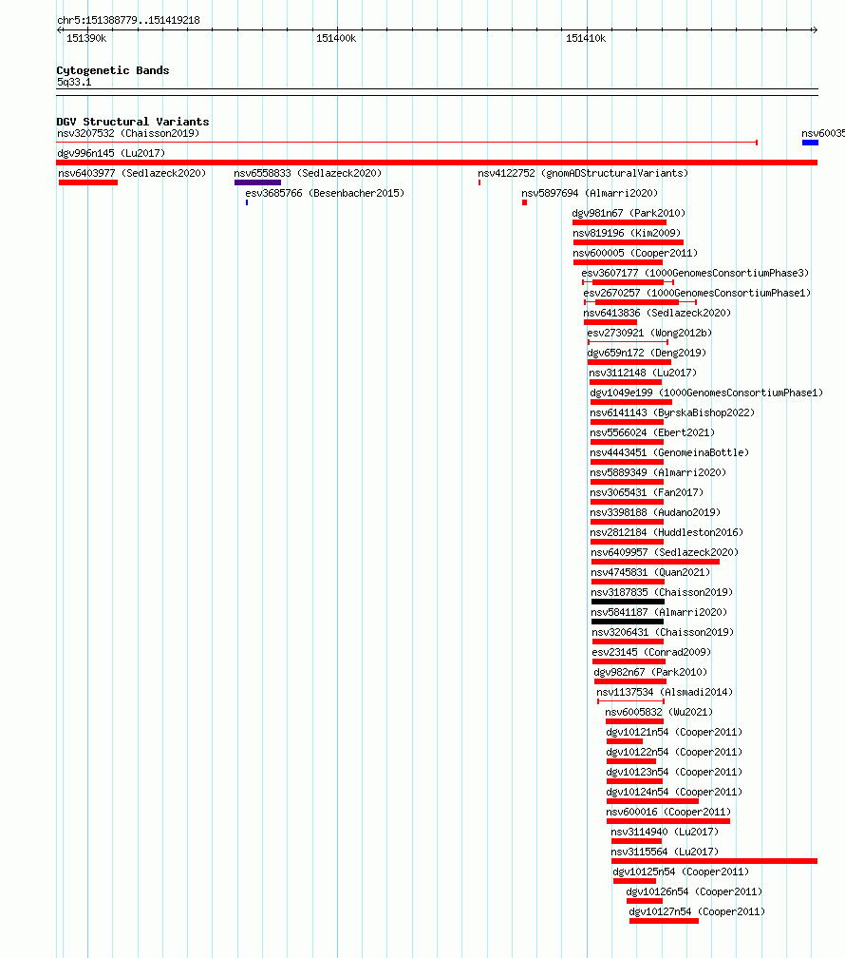Click the ruler's left arrow end
This screenshot has height=958, width=845.
click(59, 30)
